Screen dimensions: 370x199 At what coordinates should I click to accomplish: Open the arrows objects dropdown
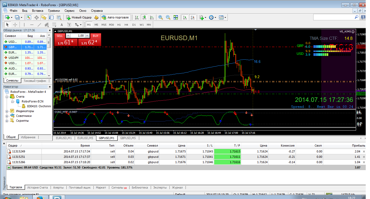(x=78, y=25)
